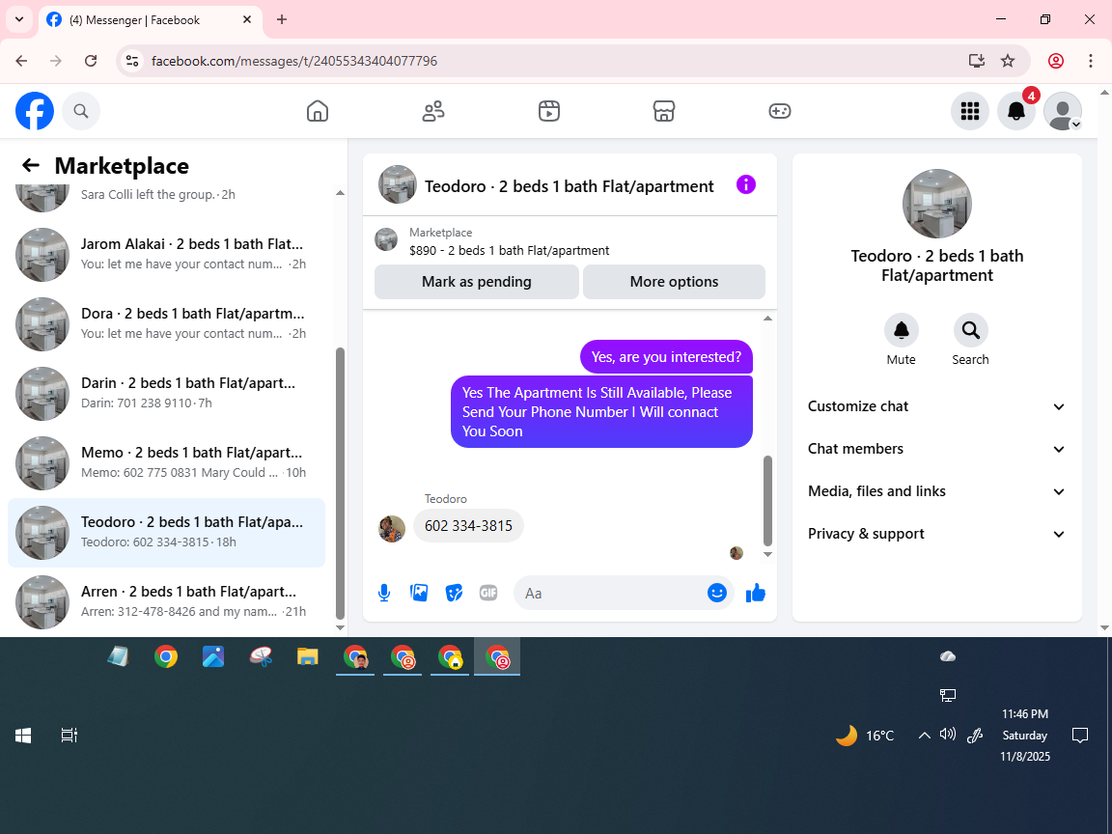The height and width of the screenshot is (834, 1112).
Task: Open Marketplace storefront icon in top navigation
Action: pyautogui.click(x=664, y=111)
